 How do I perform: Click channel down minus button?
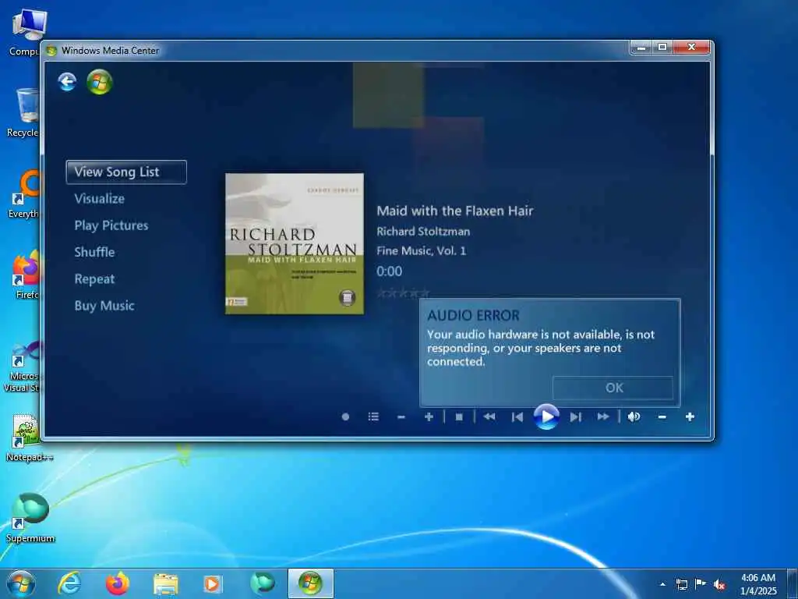pyautogui.click(x=401, y=416)
